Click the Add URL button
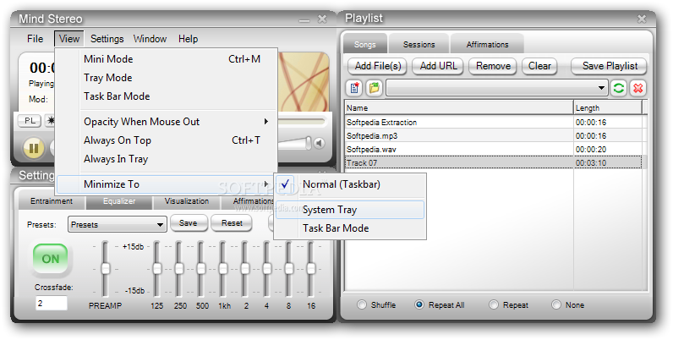This screenshot has width=673, height=340. click(x=438, y=66)
